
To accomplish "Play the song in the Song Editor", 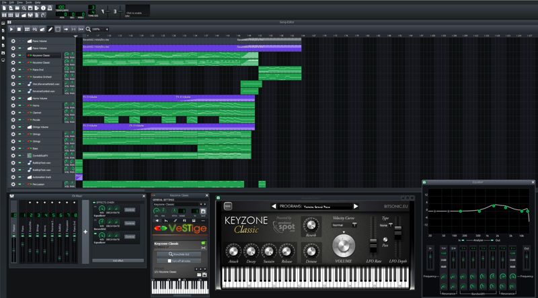I will pos(11,29).
